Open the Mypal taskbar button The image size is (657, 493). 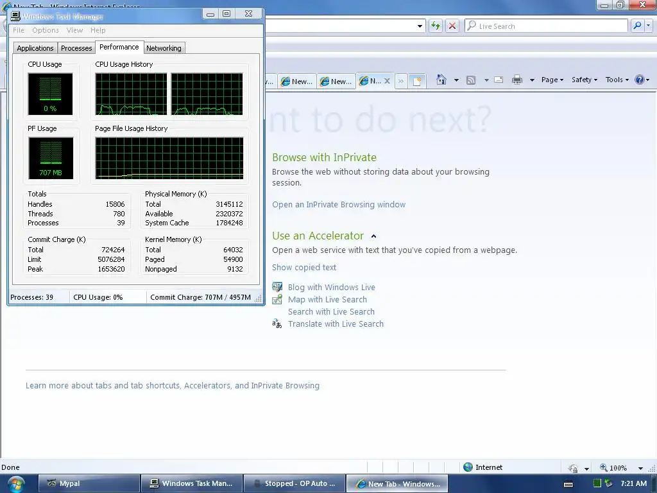pos(89,483)
